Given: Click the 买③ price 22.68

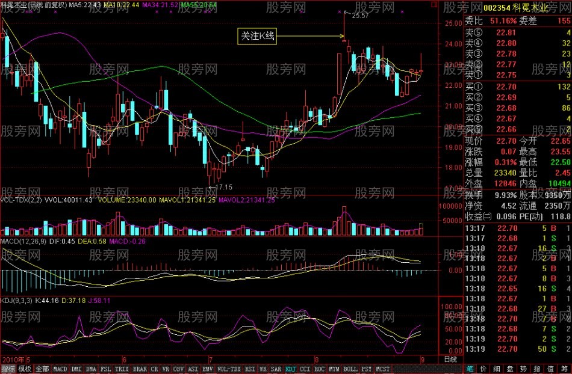Looking at the screenshot, I should 506,108.
